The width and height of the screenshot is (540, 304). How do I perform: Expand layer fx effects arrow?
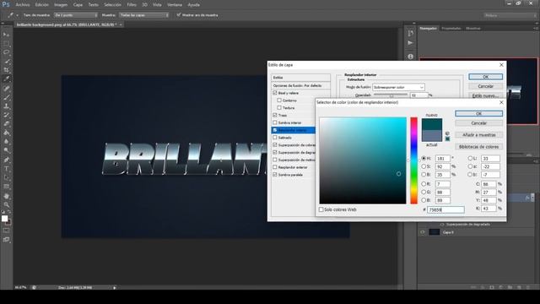pos(532,198)
